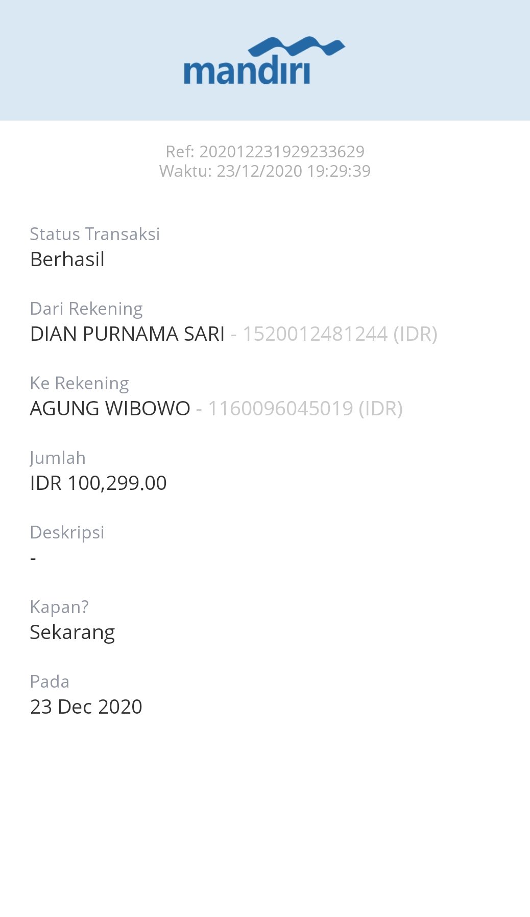This screenshot has width=530, height=917.
Task: Select the Sekarang value
Action: [x=73, y=633]
